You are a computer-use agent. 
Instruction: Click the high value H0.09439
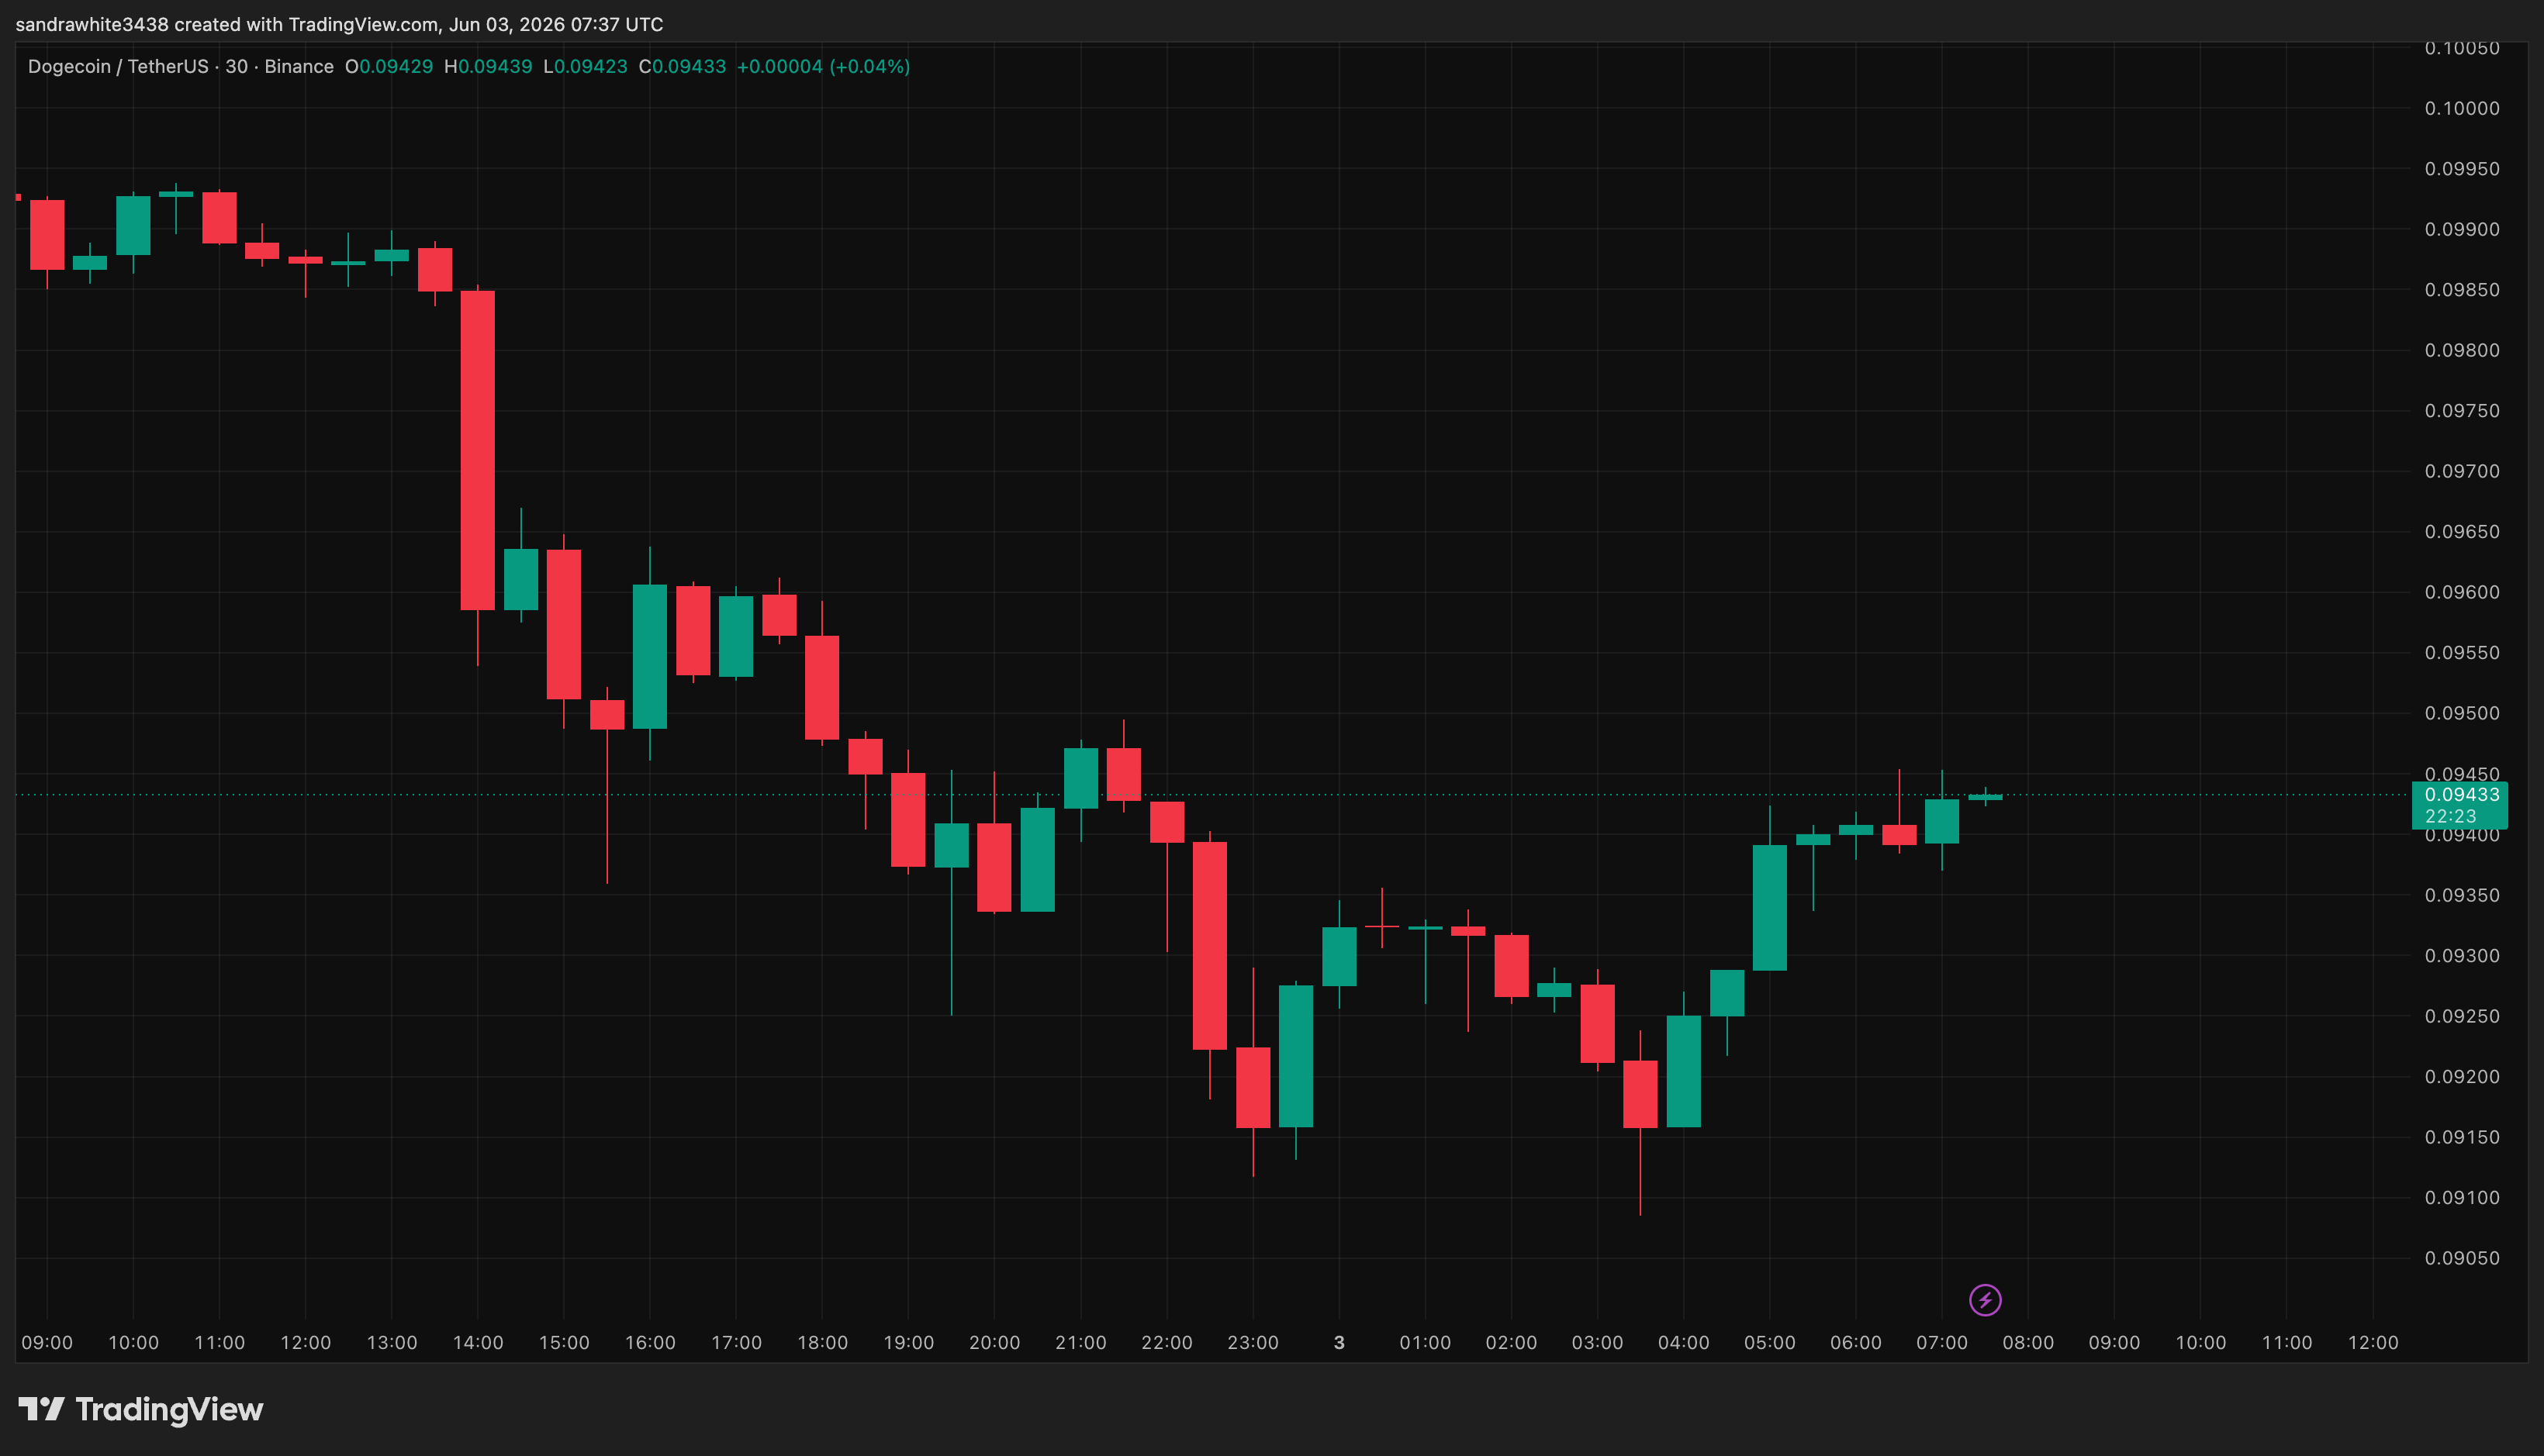click(488, 66)
